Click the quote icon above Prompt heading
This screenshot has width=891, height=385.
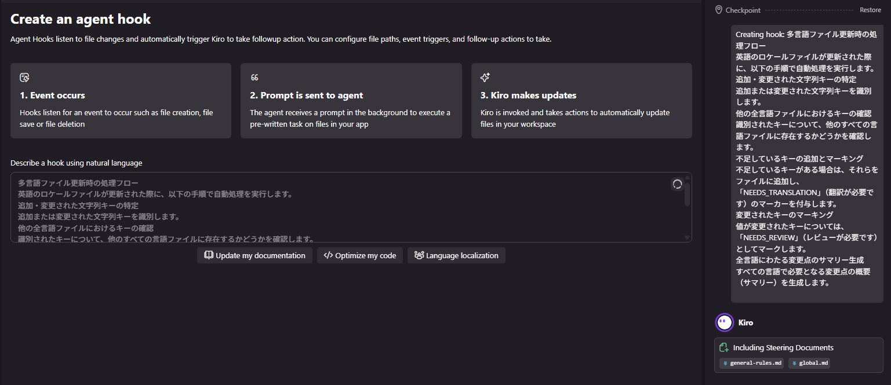(x=254, y=78)
